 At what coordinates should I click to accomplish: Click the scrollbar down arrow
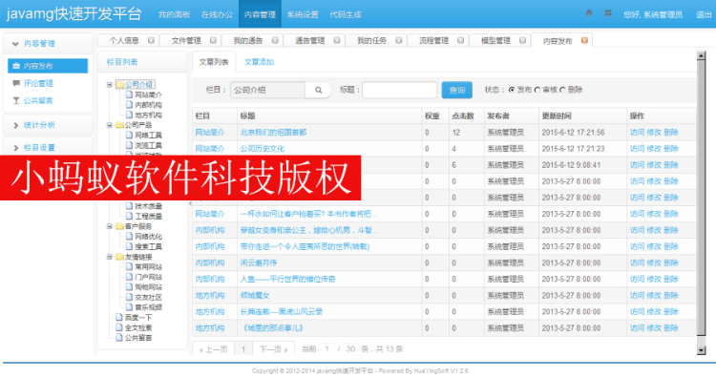702,350
